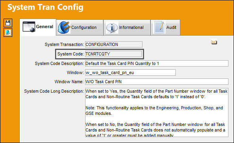The height and width of the screenshot is (143, 234).
Task: Click the Window Name label
Action: pyautogui.click(x=69, y=82)
